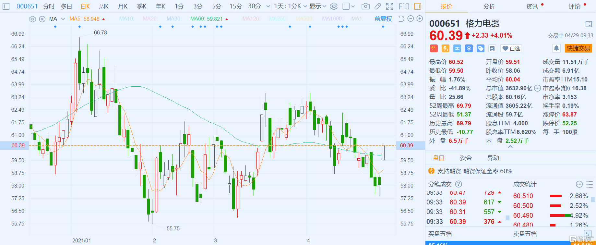596x245 pixels.
Task: Toggle MA120 line visibility
Action: pos(251,19)
